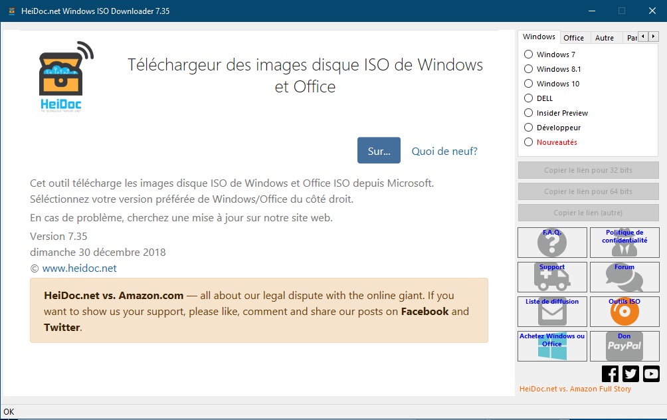Open the Achetez Windows ou Office icon
Screen dimensions: 667x420
(x=552, y=346)
